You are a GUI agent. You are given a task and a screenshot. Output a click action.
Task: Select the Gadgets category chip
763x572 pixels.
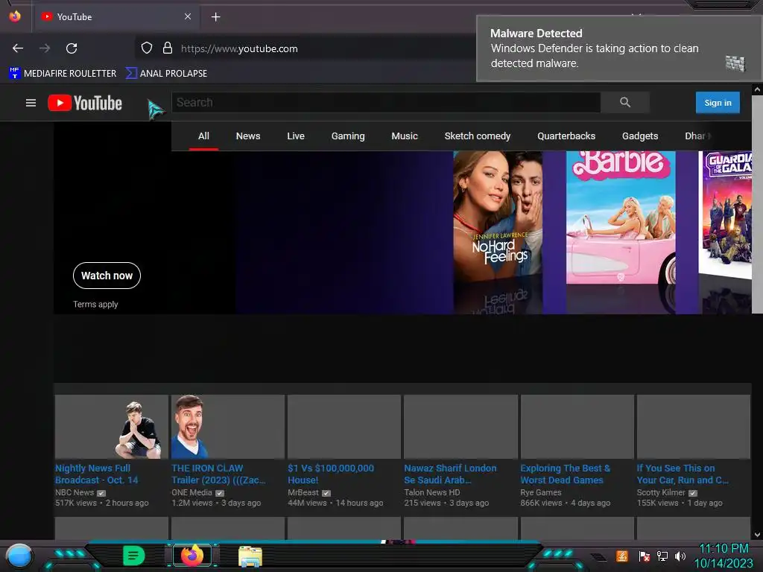pyautogui.click(x=640, y=136)
